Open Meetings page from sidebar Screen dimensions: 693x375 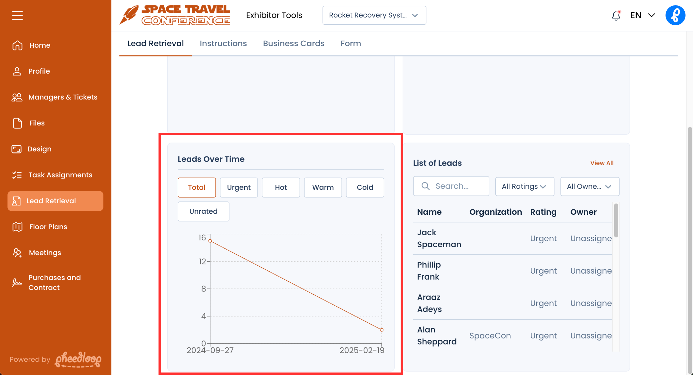(45, 253)
